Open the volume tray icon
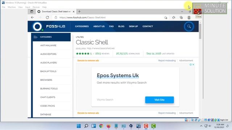232x130 pixels. coord(210,126)
